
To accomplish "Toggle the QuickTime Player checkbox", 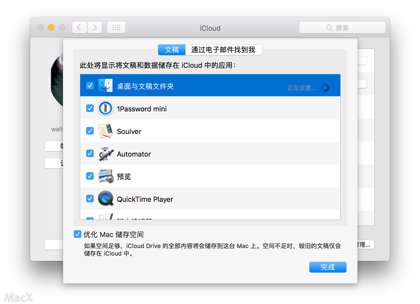I will point(90,199).
